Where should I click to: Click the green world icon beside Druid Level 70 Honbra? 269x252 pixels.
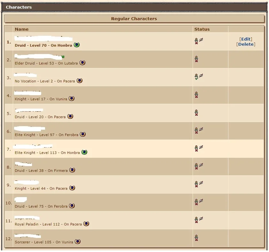click(x=77, y=45)
